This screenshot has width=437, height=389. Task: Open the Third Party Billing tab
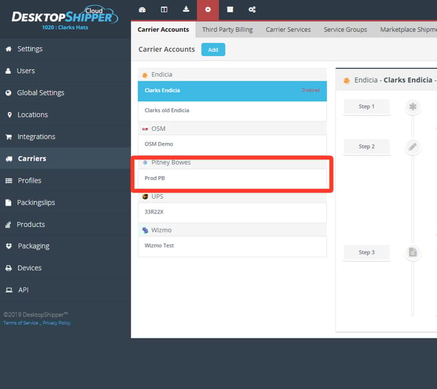click(228, 29)
